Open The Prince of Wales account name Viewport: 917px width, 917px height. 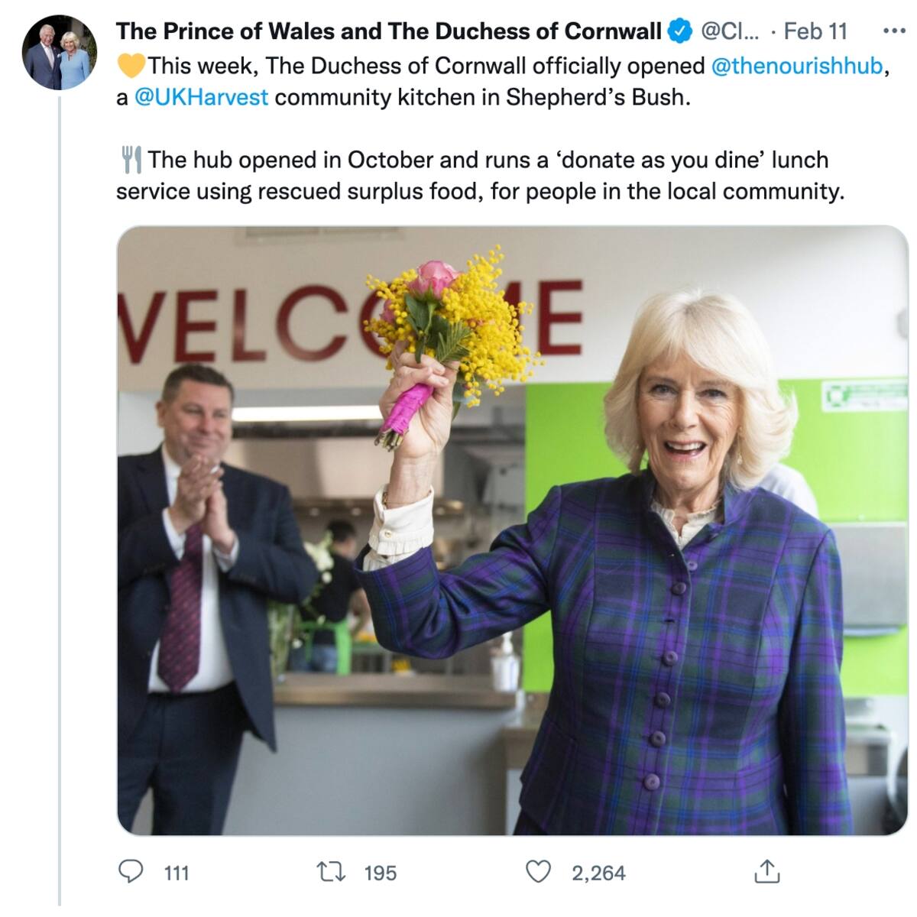[388, 31]
